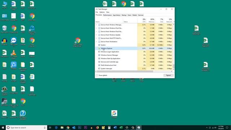Viewport: 231px width, 130px height.
Task: Sort processes by Disk column header
Action: (159, 21)
